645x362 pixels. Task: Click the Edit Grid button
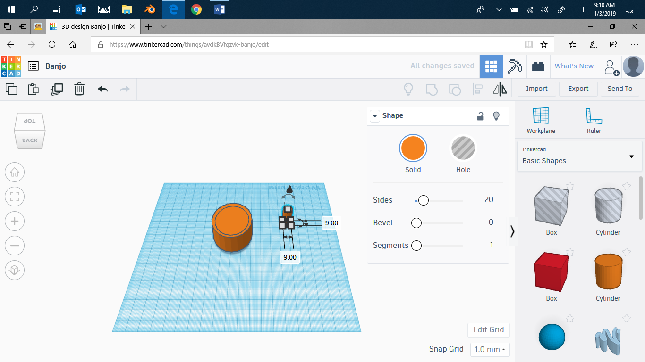coord(489,330)
